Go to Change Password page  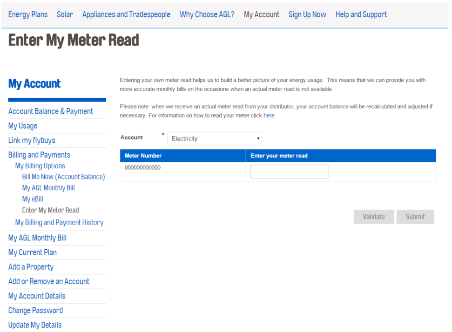point(35,311)
